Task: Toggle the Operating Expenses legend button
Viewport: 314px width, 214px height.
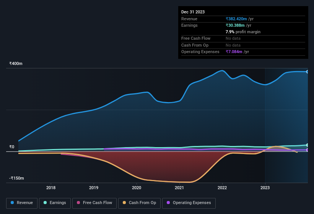Action: pyautogui.click(x=189, y=203)
